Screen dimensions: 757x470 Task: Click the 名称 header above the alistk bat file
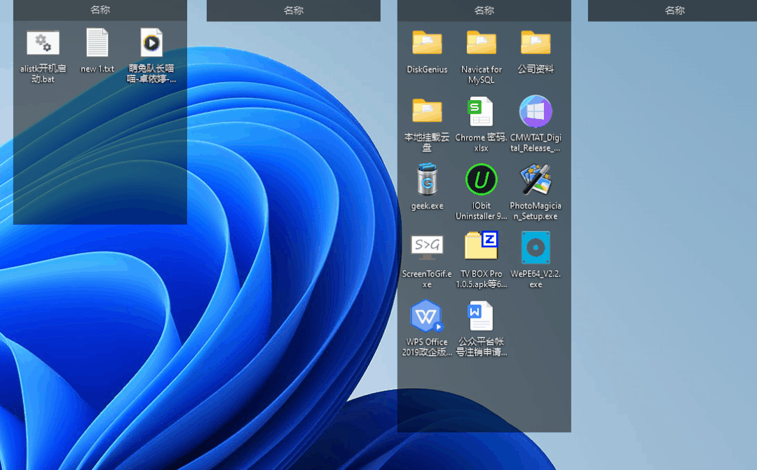pyautogui.click(x=100, y=10)
